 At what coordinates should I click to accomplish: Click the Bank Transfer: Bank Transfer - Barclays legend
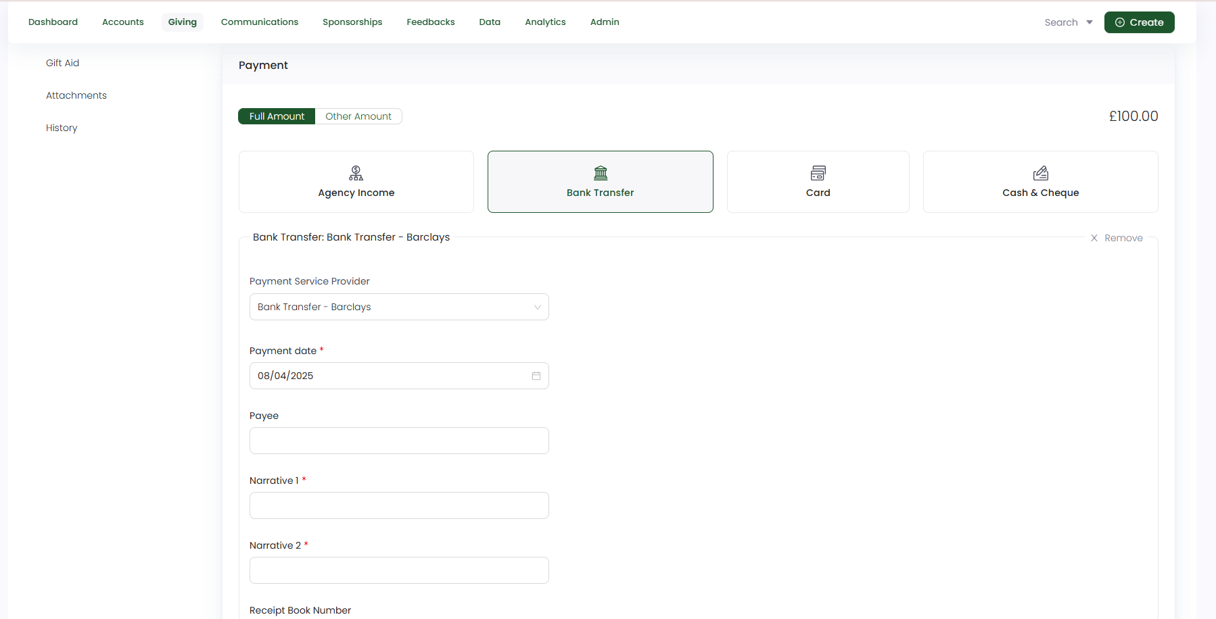[351, 237]
